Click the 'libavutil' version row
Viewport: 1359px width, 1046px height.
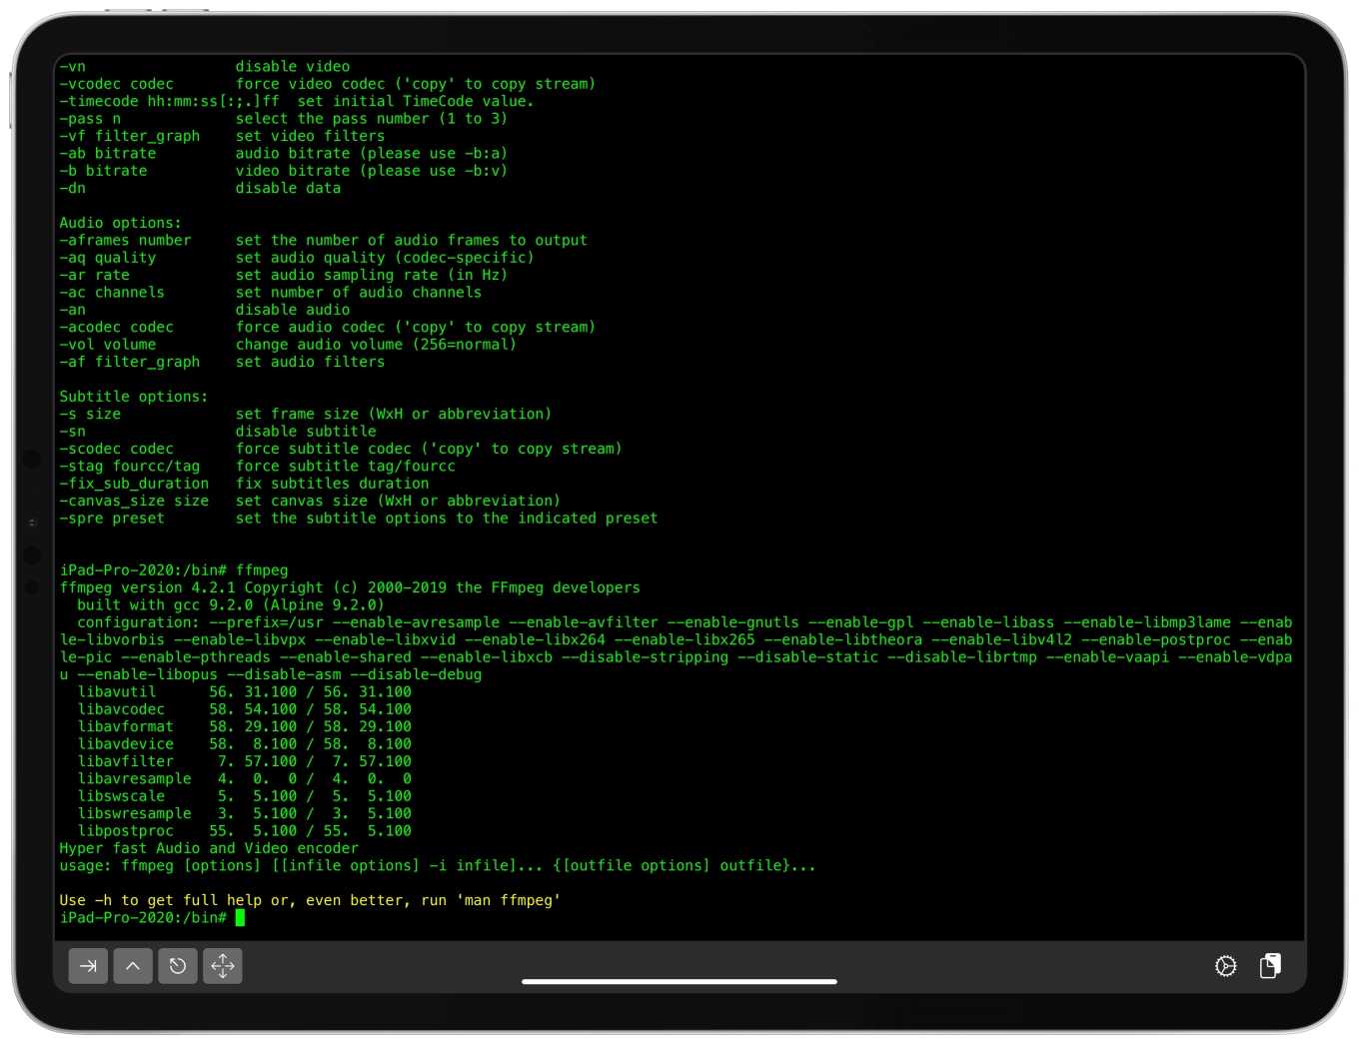(245, 692)
